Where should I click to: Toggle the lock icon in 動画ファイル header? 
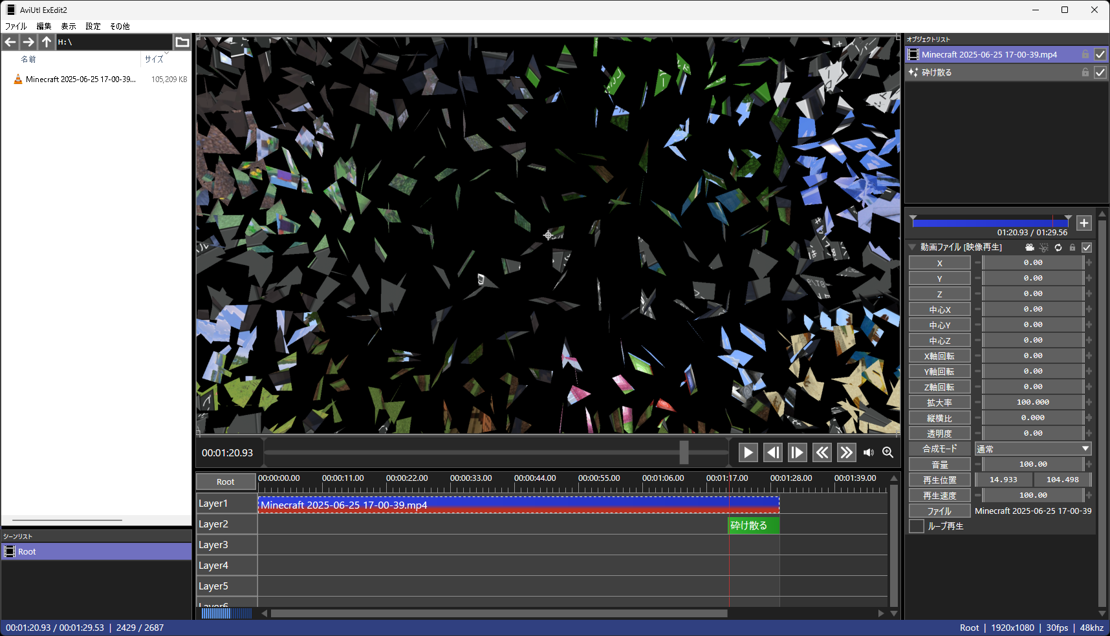pyautogui.click(x=1072, y=248)
